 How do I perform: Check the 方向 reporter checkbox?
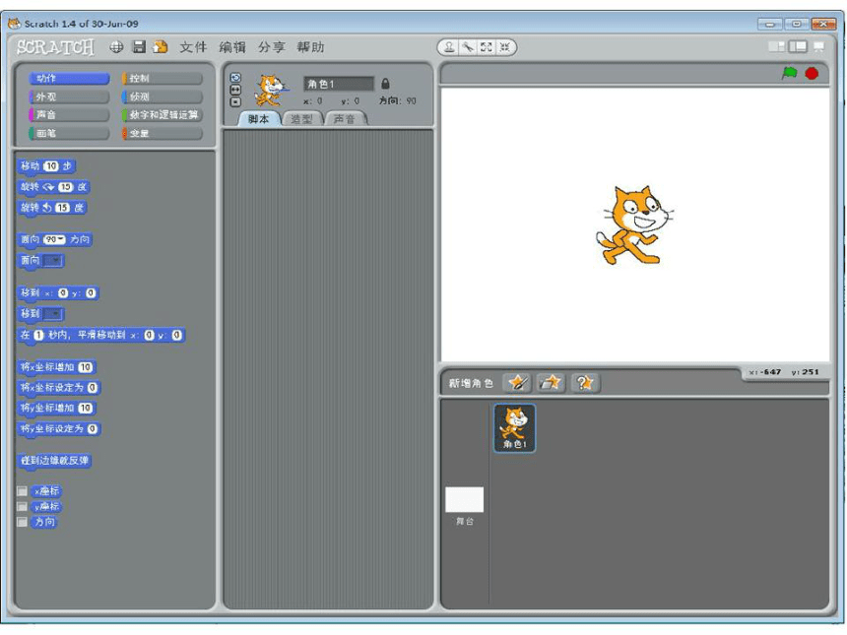22,522
